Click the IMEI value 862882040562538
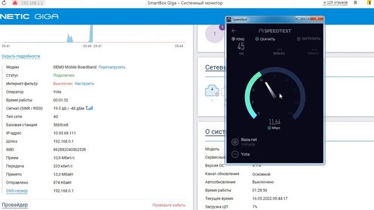Screen dimensions: 374x210 pos(70,149)
